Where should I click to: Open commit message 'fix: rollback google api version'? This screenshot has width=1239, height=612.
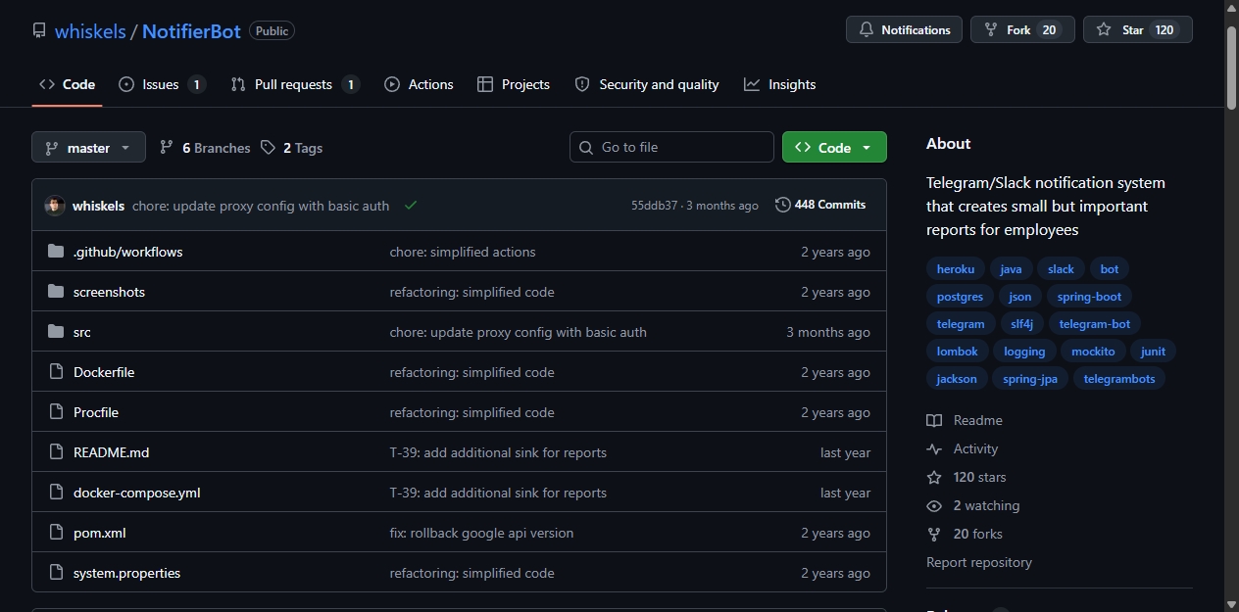click(x=481, y=533)
